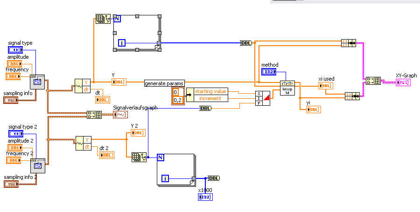420x212 pixels.
Task: Click the DBL conversion near Signalverlaufsgraph wire
Action: [x=205, y=108]
